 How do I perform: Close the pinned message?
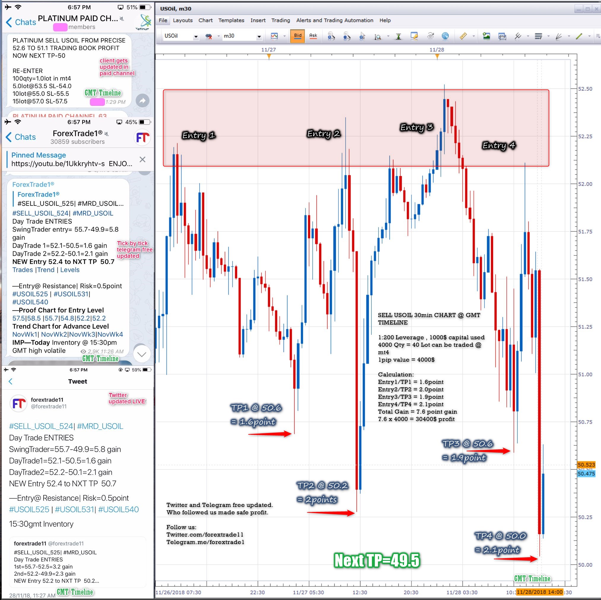point(142,160)
